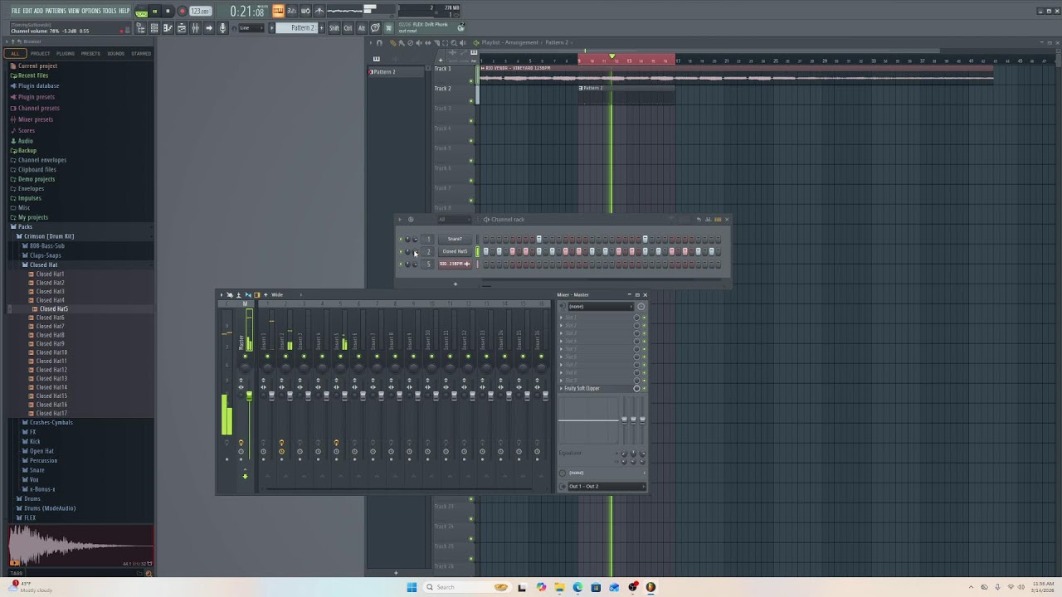Screen dimensions: 1062x597
Task: Open the mixer view icon
Action: [x=195, y=28]
